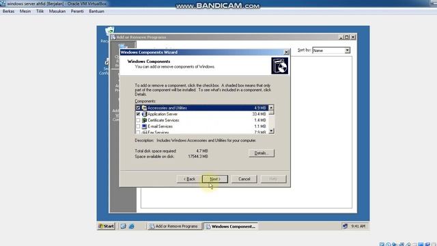Click the 17544.3 MB space available value
The image size is (437, 246).
pos(197,156)
